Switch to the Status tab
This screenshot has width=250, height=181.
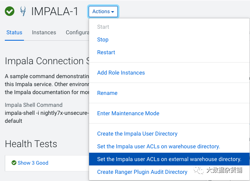pos(14,32)
